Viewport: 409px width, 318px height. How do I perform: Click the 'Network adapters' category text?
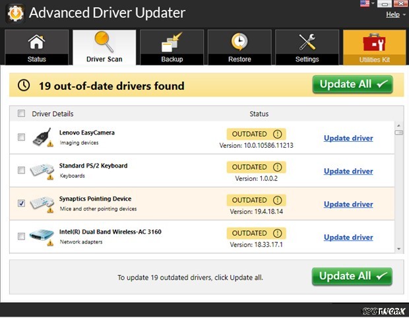81,242
